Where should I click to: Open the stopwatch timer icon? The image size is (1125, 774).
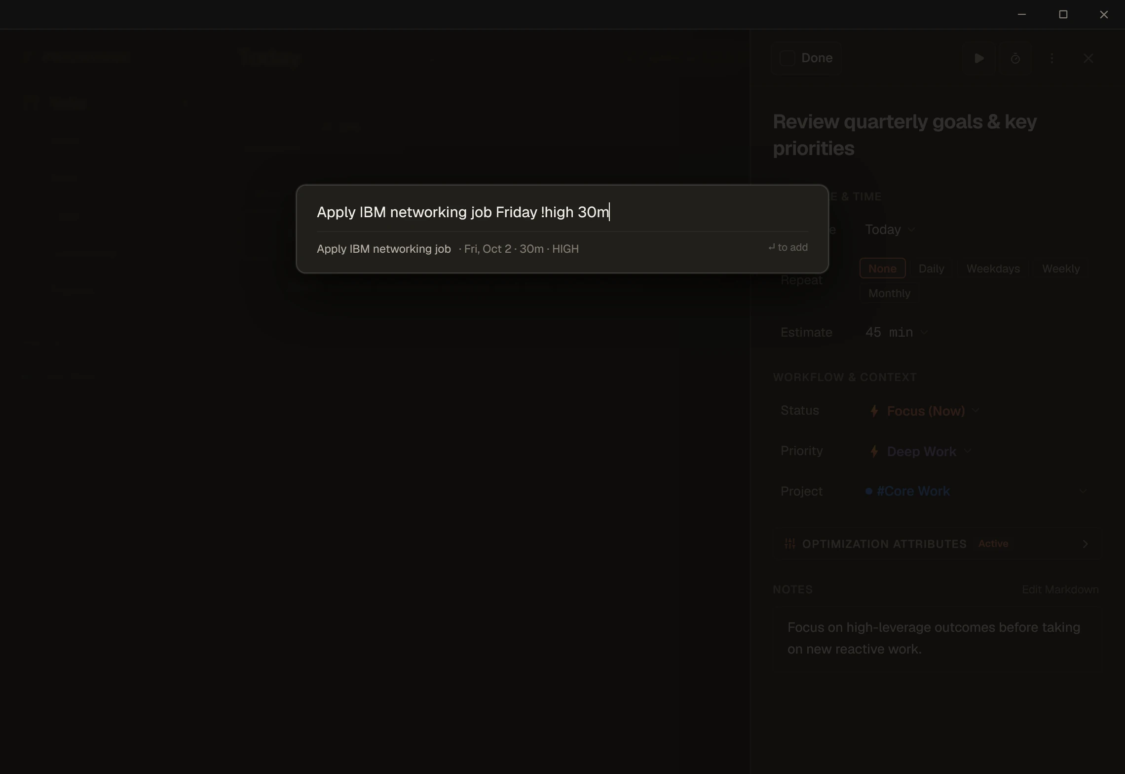point(1015,58)
